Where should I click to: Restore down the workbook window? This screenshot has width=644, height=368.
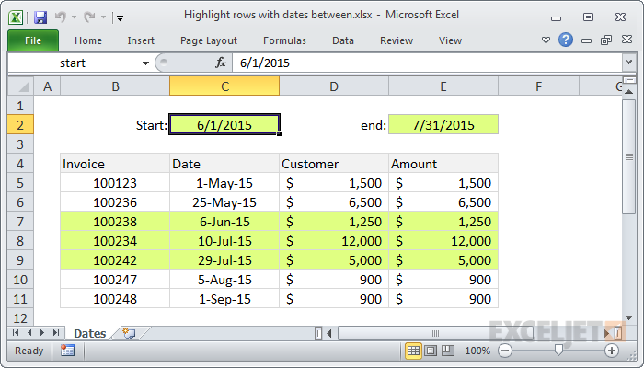point(606,40)
